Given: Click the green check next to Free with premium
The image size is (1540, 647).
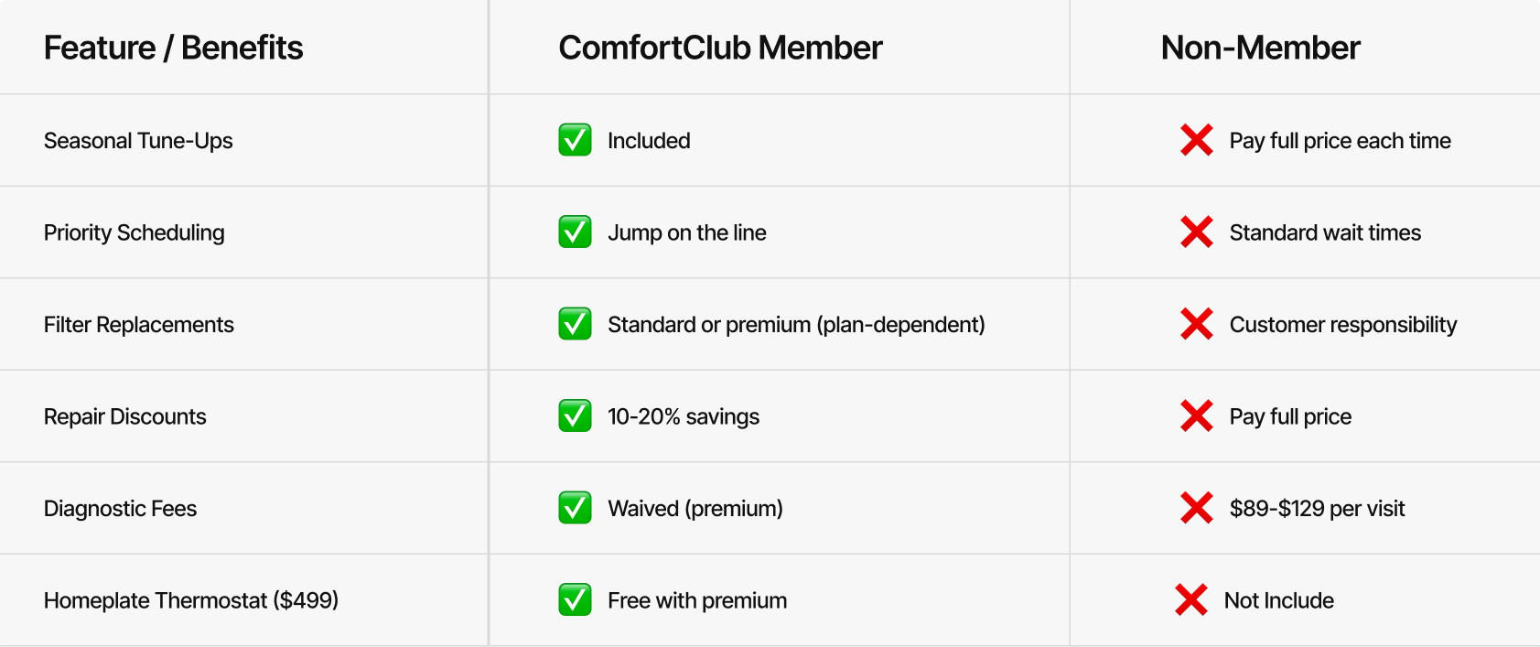Looking at the screenshot, I should (575, 600).
